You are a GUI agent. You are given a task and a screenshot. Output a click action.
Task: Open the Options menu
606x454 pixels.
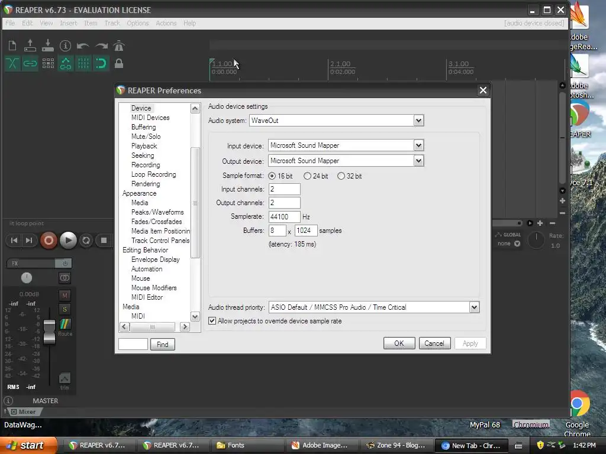pos(137,23)
